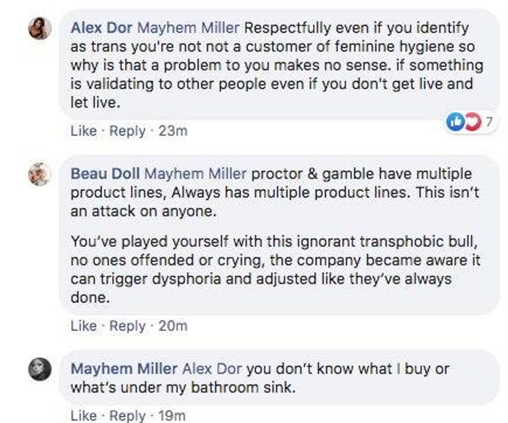Like Alex Dor's comment
This screenshot has height=423, width=508.
pos(83,131)
